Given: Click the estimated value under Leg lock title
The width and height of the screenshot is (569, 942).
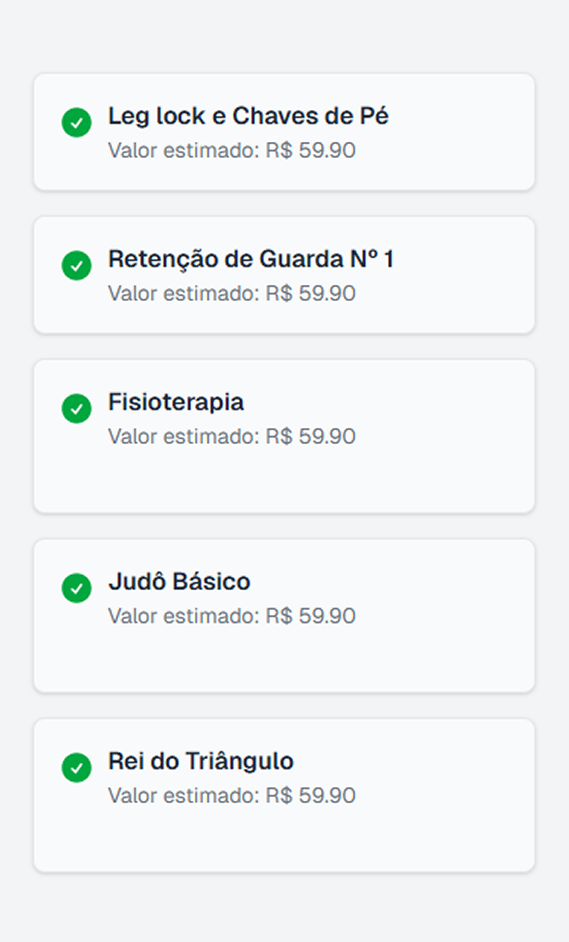Looking at the screenshot, I should click(x=232, y=150).
